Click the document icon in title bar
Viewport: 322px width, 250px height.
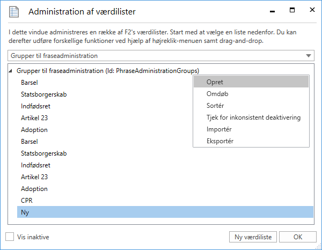(14, 11)
